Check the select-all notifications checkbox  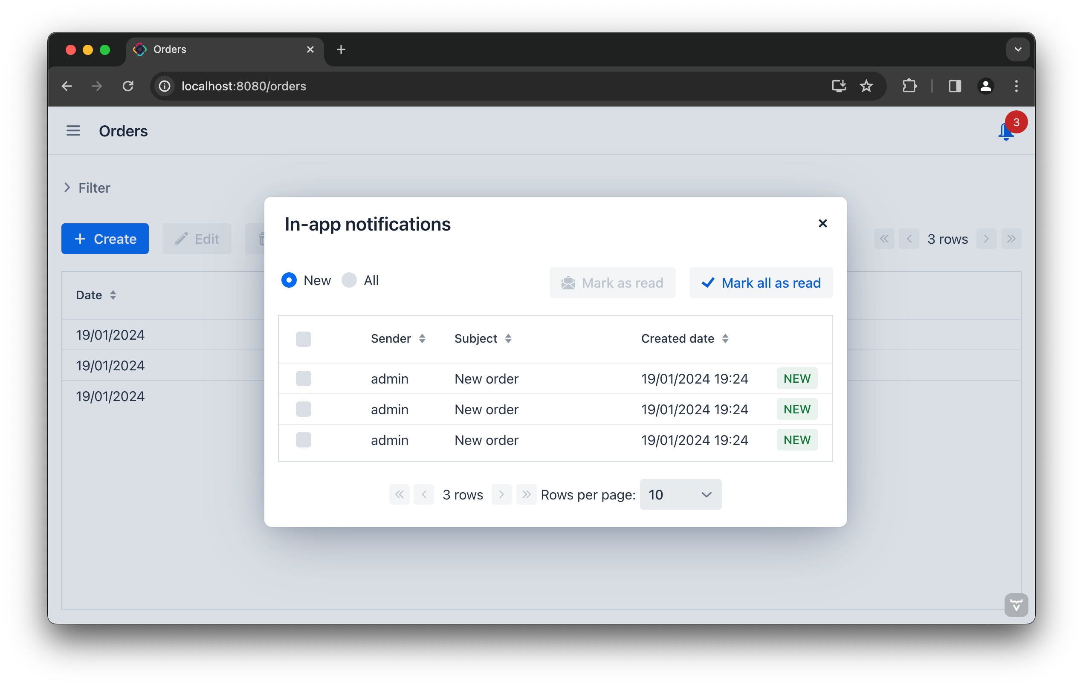click(x=304, y=339)
